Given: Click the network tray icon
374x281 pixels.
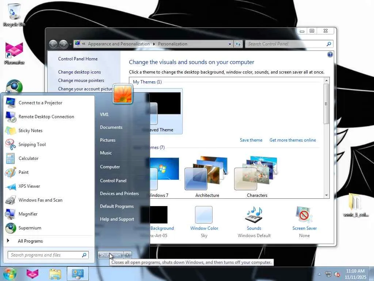Looking at the screenshot, I should 328,274.
